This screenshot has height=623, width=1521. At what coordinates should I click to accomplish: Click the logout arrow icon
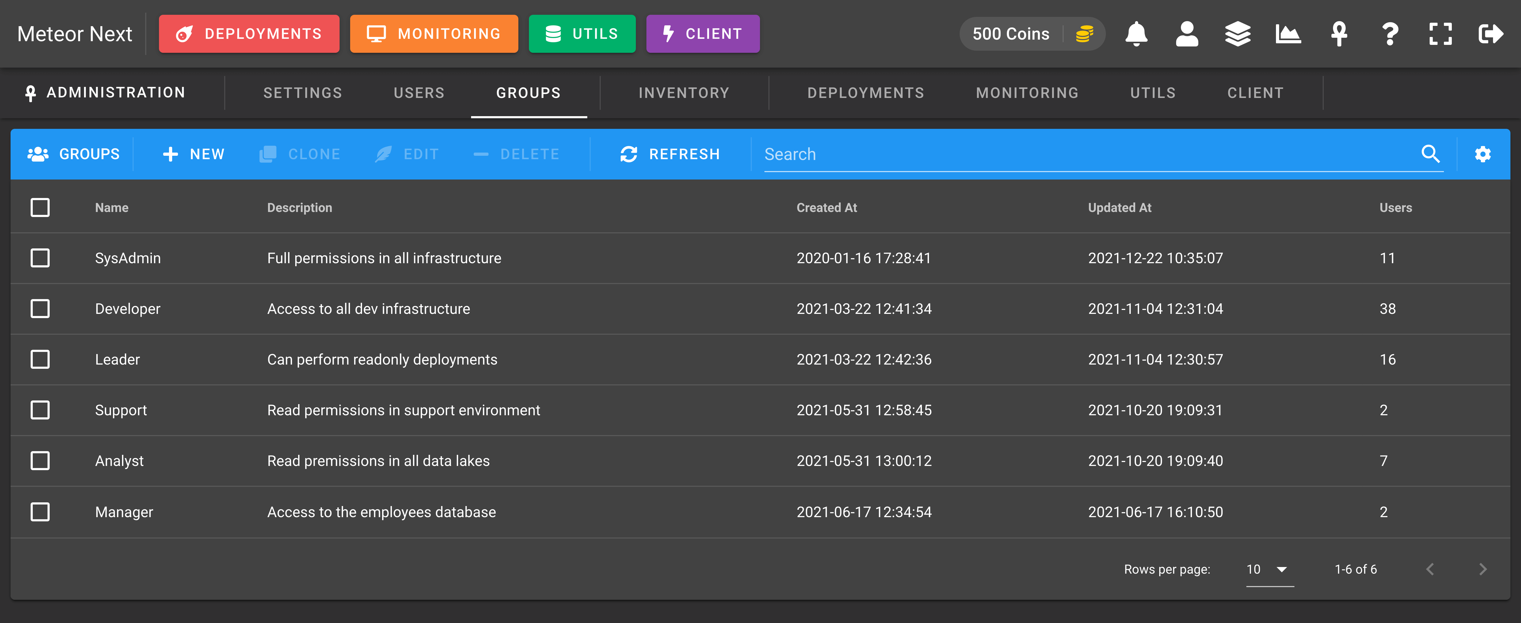click(1491, 34)
